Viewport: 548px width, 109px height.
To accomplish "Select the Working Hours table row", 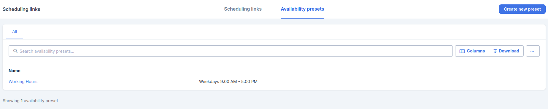I will click(x=274, y=82).
